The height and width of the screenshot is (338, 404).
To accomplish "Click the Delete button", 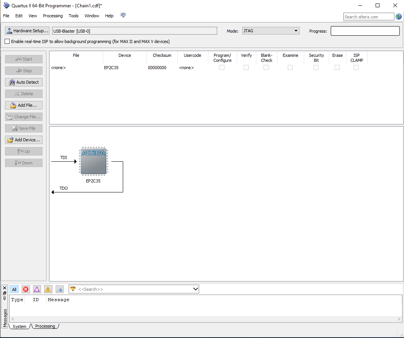I will [24, 94].
